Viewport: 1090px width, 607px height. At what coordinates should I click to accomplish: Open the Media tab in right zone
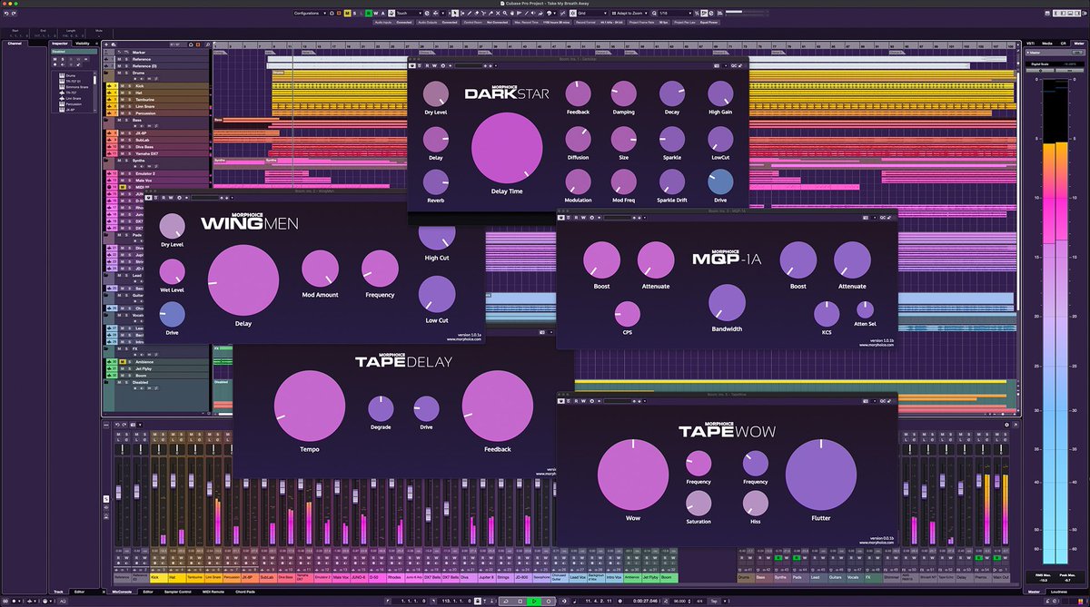click(1047, 43)
